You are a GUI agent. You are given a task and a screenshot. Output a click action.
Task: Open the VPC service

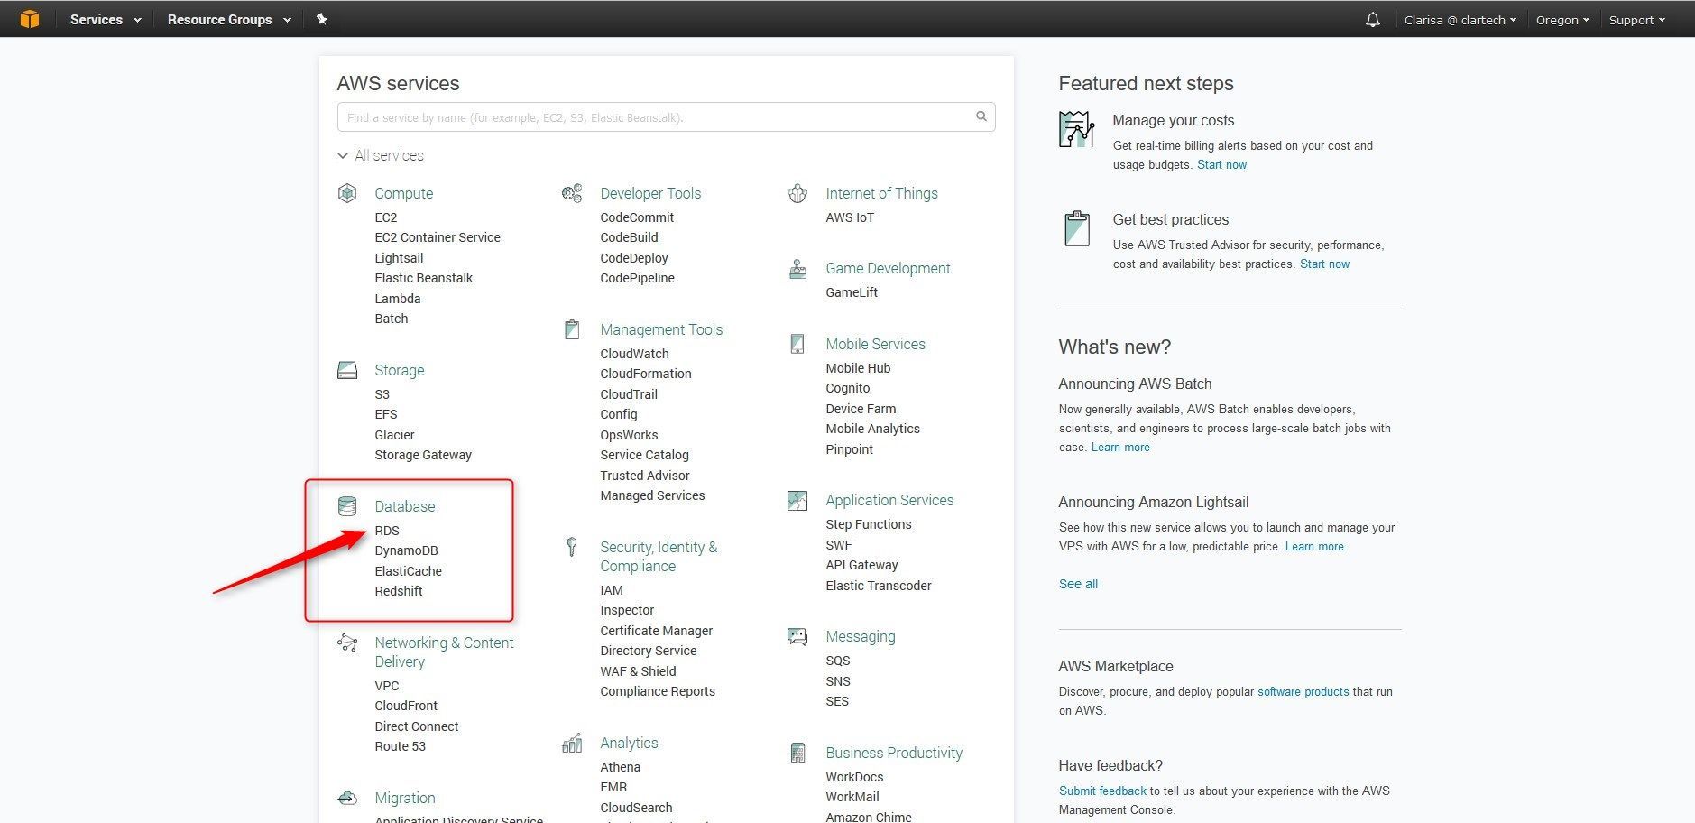387,686
